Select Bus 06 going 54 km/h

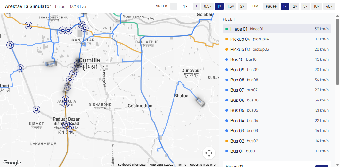coord(277,100)
